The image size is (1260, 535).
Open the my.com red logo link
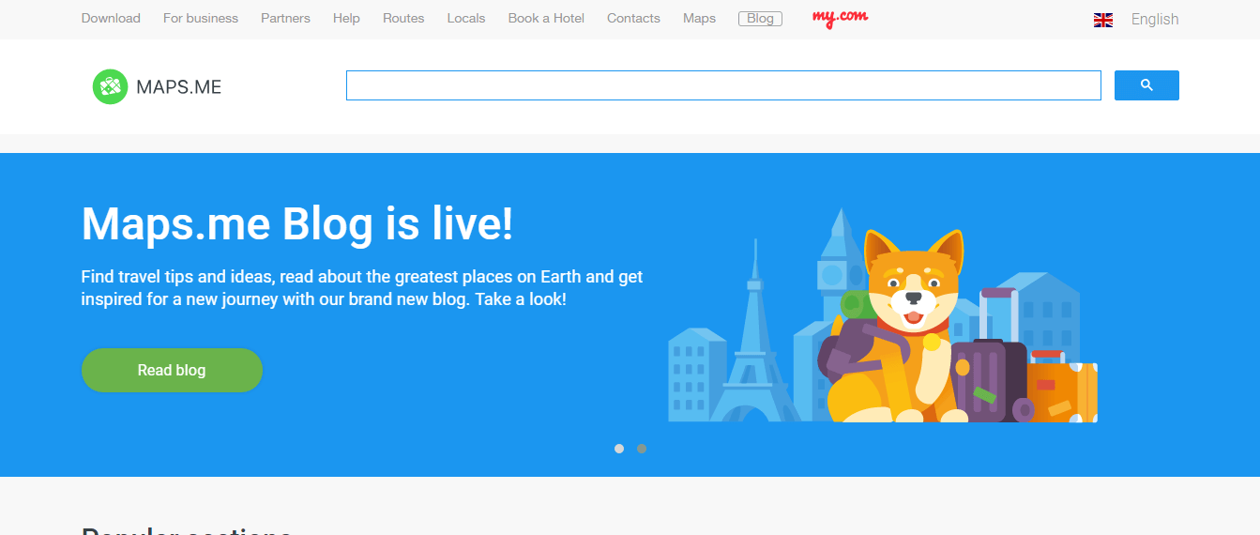coord(840,19)
